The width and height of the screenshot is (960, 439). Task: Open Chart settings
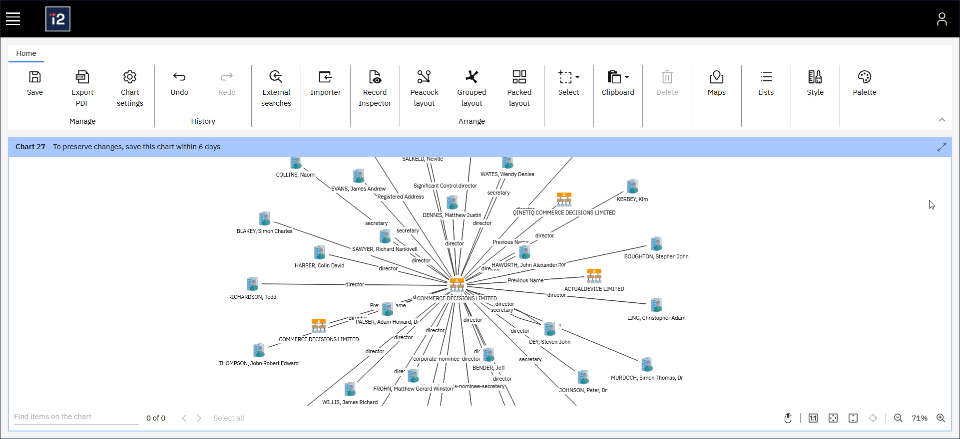coord(130,89)
